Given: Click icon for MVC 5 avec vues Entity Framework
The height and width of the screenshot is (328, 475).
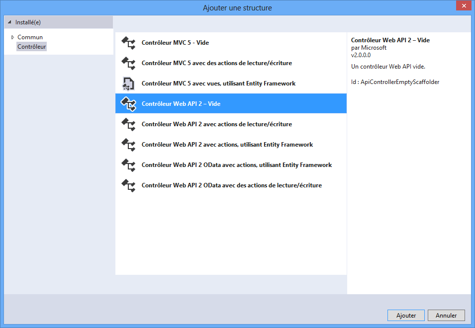Looking at the screenshot, I should coord(128,83).
